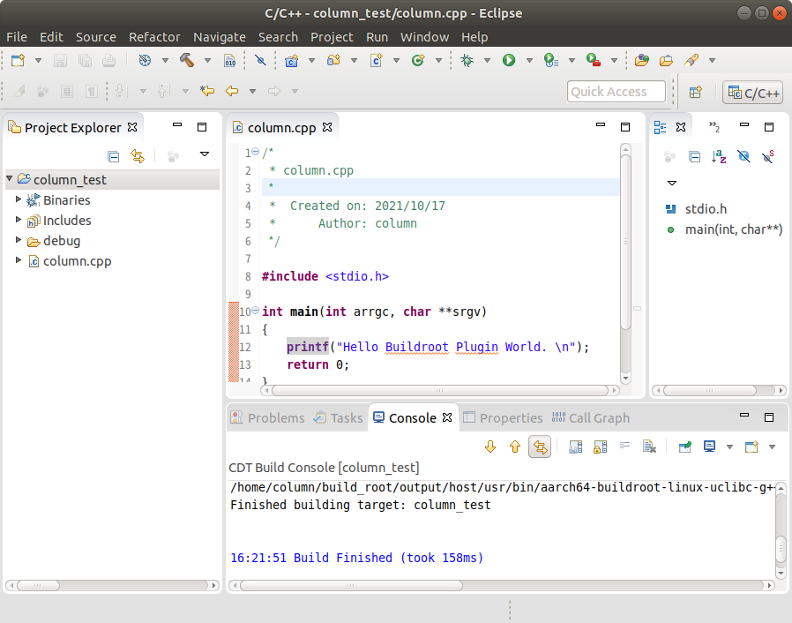Click the Last Edit Location arrow icon

207,91
